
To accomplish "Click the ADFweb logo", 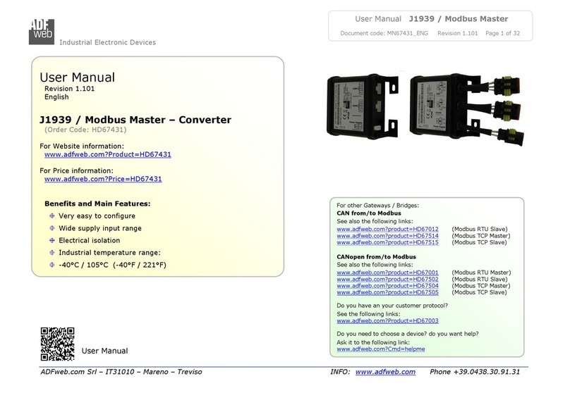I will 42,32.
